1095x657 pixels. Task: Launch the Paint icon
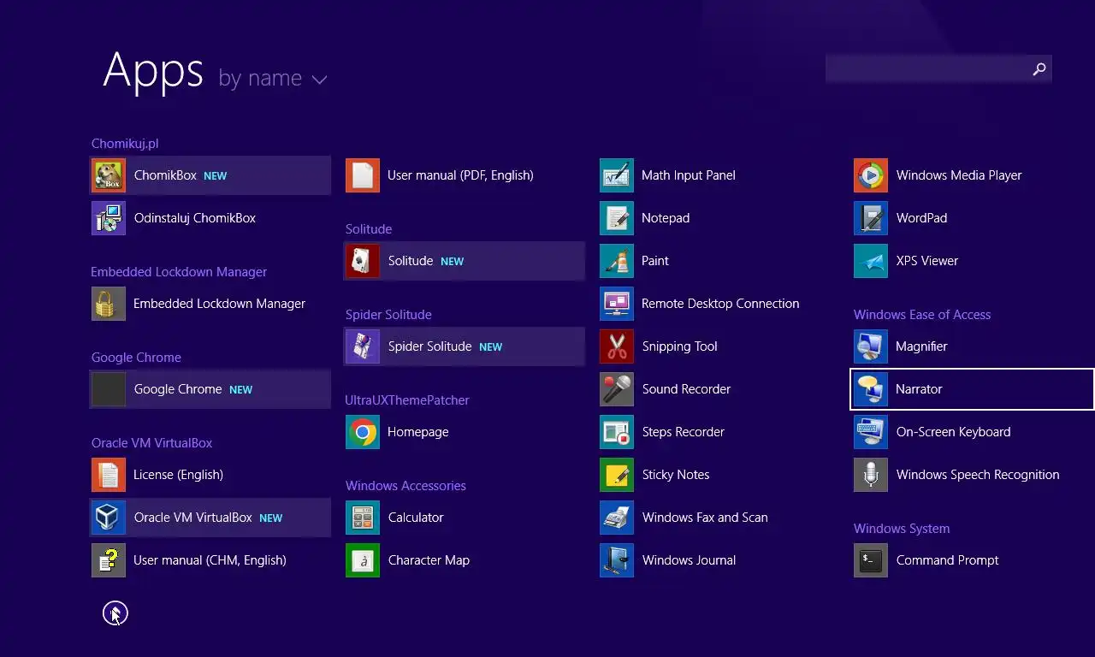(617, 261)
